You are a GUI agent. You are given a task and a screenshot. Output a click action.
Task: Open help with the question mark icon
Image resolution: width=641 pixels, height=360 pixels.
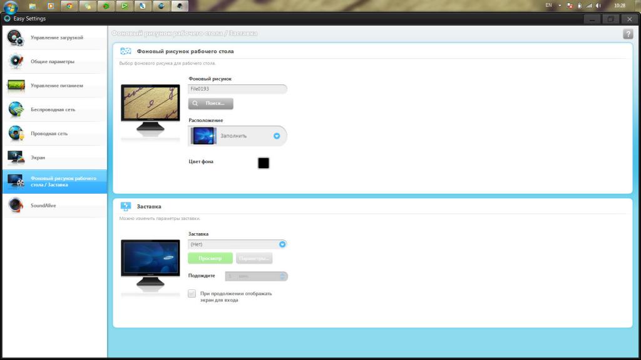[628, 34]
